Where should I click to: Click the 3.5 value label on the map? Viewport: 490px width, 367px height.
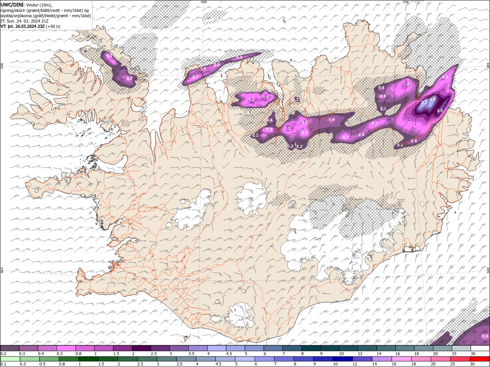[440, 110]
